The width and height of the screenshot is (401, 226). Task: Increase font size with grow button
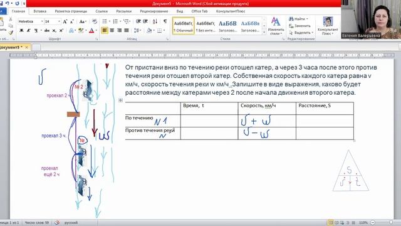pyautogui.click(x=65, y=21)
